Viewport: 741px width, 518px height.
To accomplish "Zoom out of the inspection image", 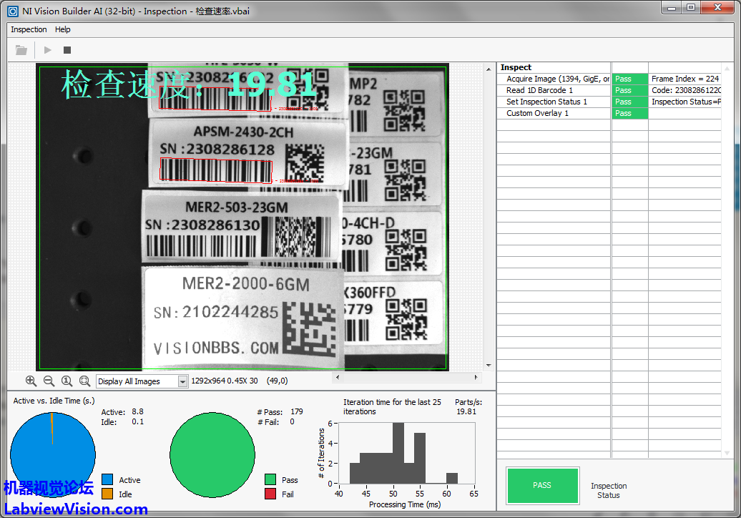I will (49, 381).
